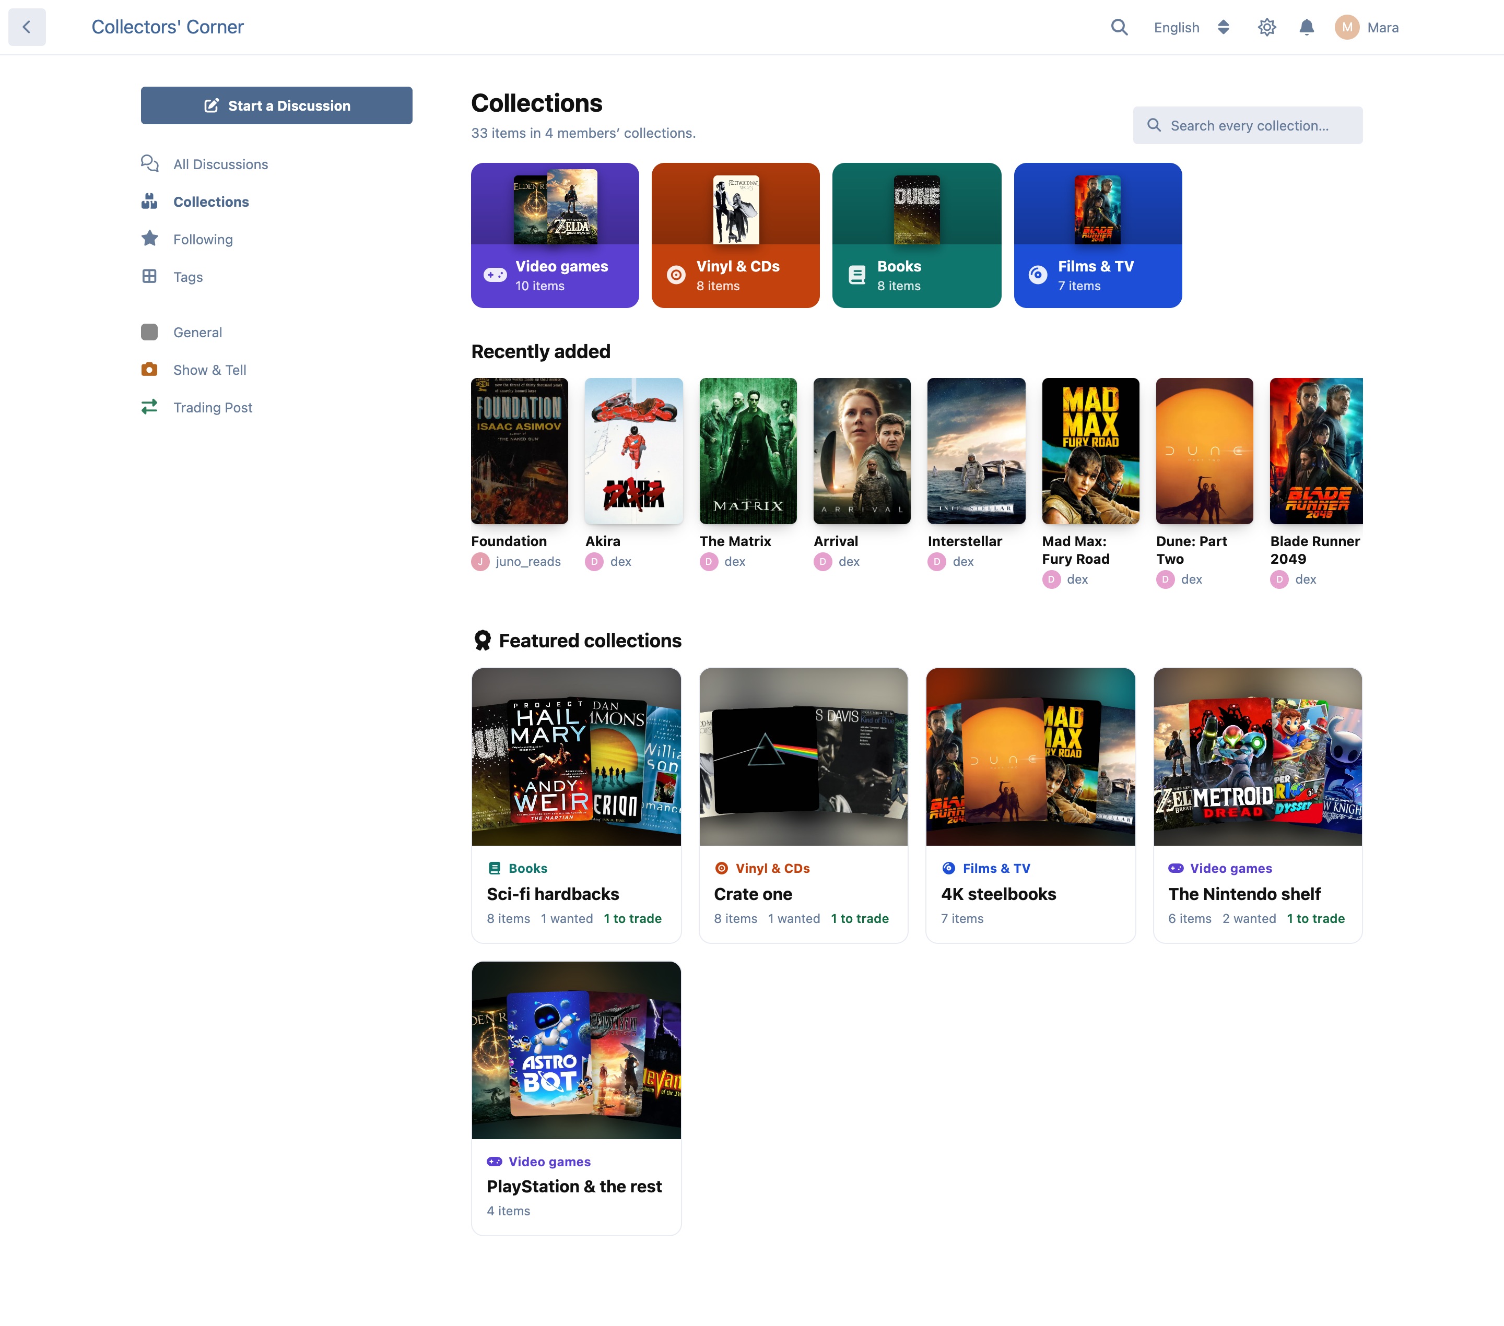Screen dimensions: 1504x1326
Task: Select Collections in sidebar
Action: pyautogui.click(x=211, y=202)
